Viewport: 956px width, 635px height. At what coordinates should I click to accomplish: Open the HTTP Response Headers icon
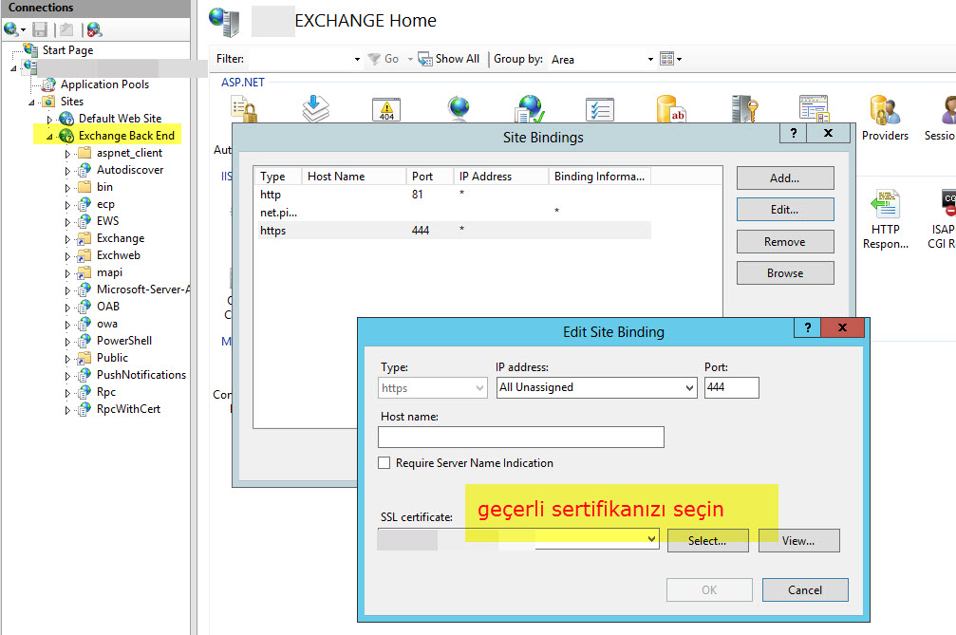[886, 219]
